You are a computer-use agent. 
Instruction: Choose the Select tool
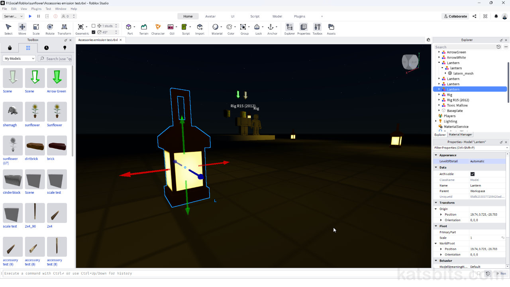(x=8, y=29)
